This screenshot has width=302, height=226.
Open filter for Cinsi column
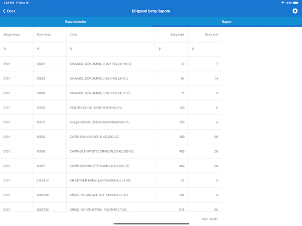[71, 49]
